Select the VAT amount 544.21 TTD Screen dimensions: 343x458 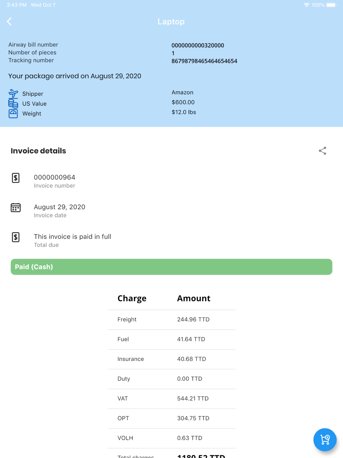tap(193, 399)
